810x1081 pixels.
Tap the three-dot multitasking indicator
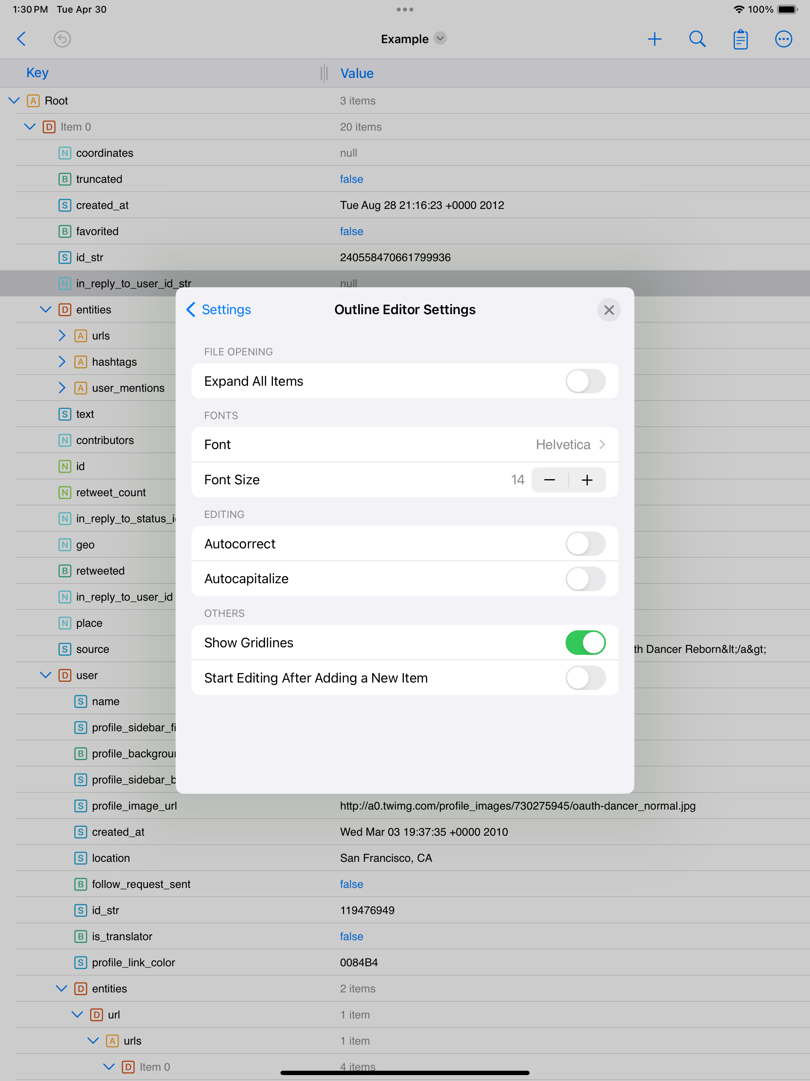pos(405,9)
